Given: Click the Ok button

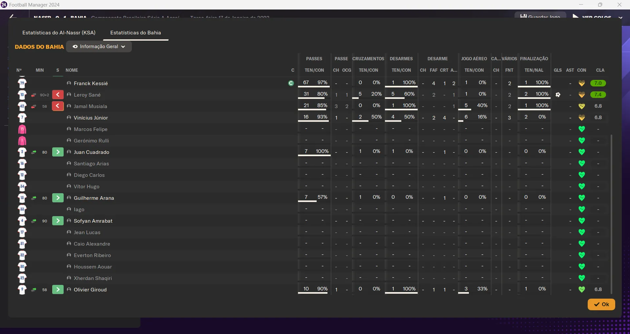Looking at the screenshot, I should point(601,304).
